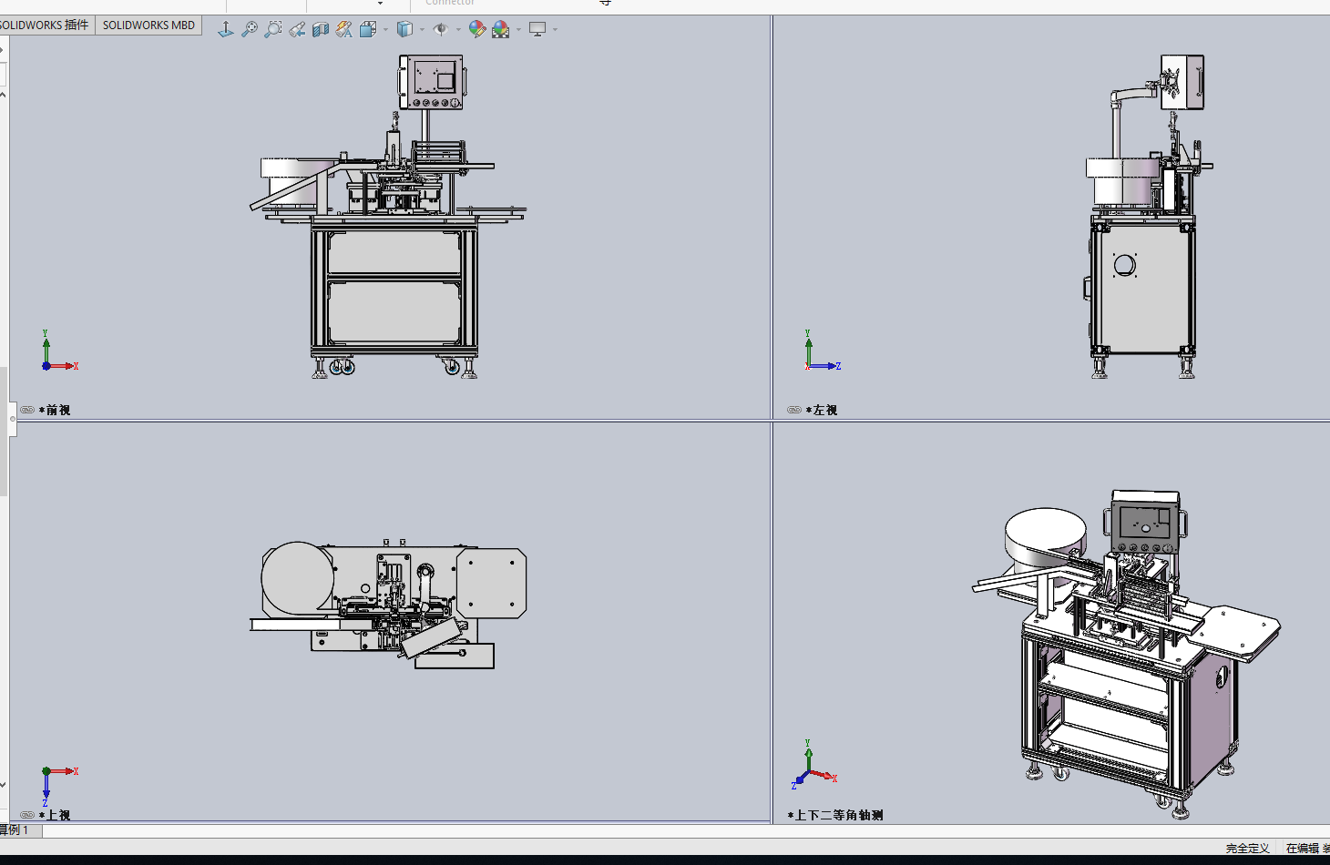Expand the View Settings monitor dropdown arrow
This screenshot has width=1330, height=865.
(x=555, y=29)
